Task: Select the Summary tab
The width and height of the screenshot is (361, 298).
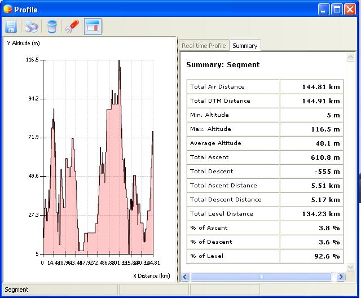Action: (x=245, y=46)
